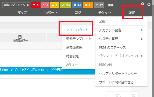
Task: Click the 通知連絡先 tab contact icon
Action: (20, 37)
